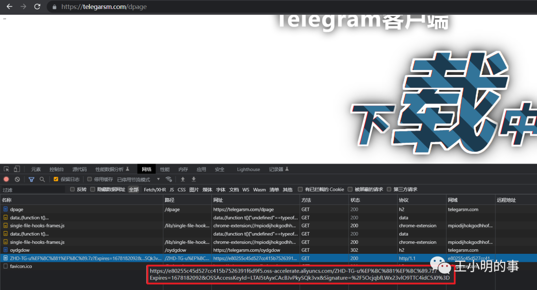Clear the network log with clear icon
The height and width of the screenshot is (290, 537).
coord(17,179)
